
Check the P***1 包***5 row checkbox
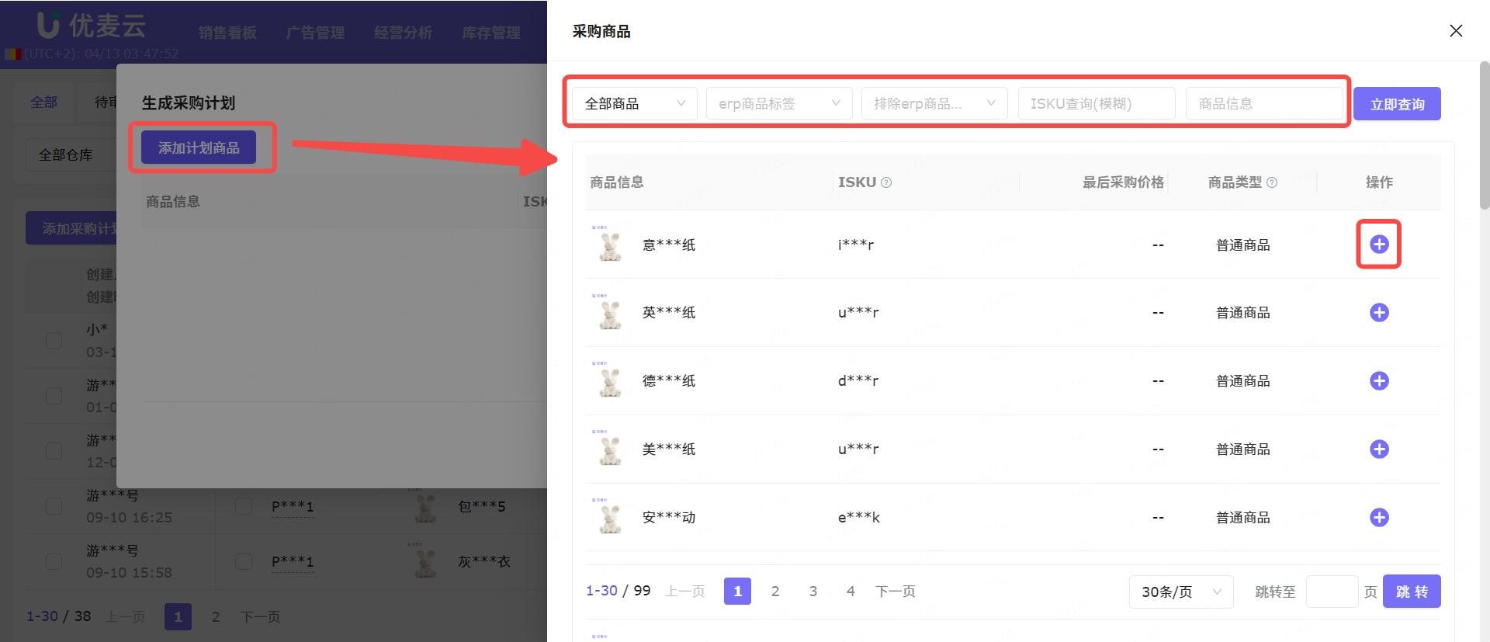pos(244,506)
